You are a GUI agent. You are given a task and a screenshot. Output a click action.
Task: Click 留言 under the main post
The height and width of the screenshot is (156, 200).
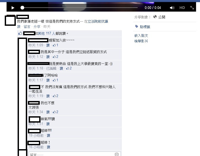[x=27, y=27]
